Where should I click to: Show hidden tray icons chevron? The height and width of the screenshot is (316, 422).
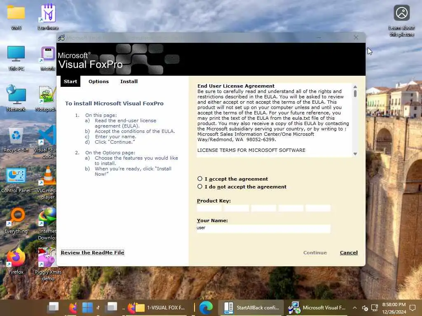355,308
